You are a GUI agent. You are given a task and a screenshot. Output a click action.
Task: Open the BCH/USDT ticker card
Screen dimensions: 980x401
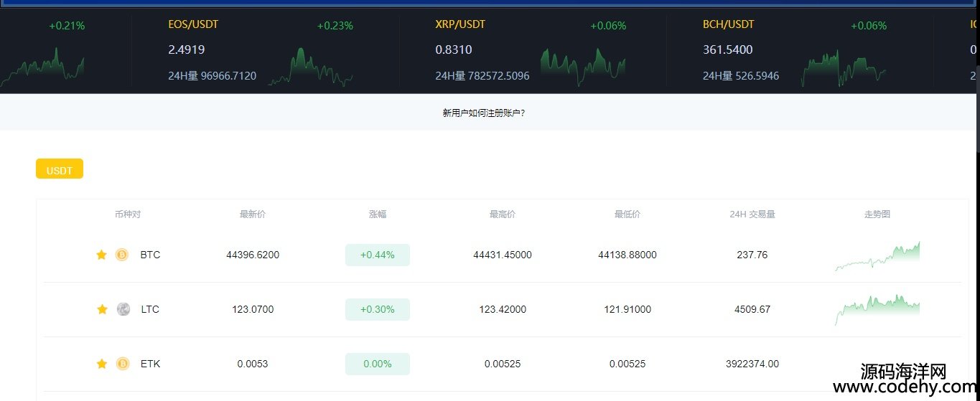coord(800,52)
